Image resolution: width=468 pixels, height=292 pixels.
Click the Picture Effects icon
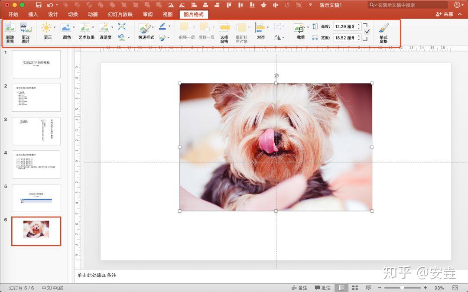(x=162, y=38)
